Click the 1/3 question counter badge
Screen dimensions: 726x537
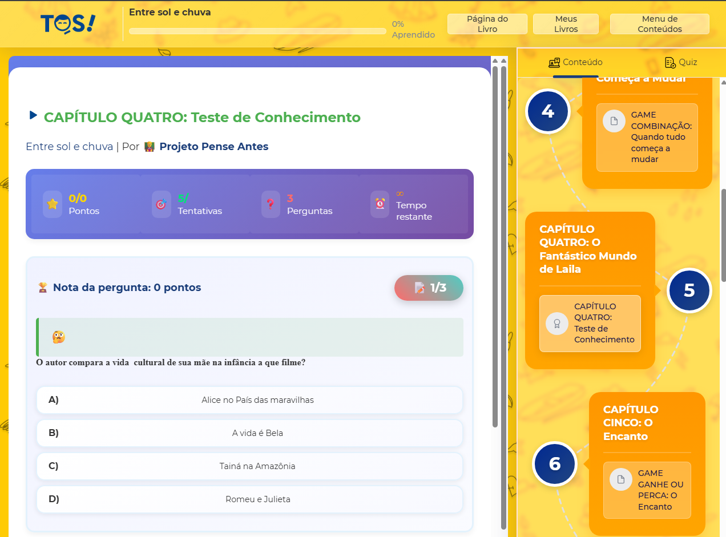[429, 288]
